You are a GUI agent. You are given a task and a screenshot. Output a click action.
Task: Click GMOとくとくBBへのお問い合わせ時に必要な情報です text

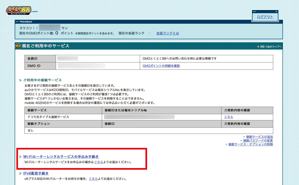[180, 58]
